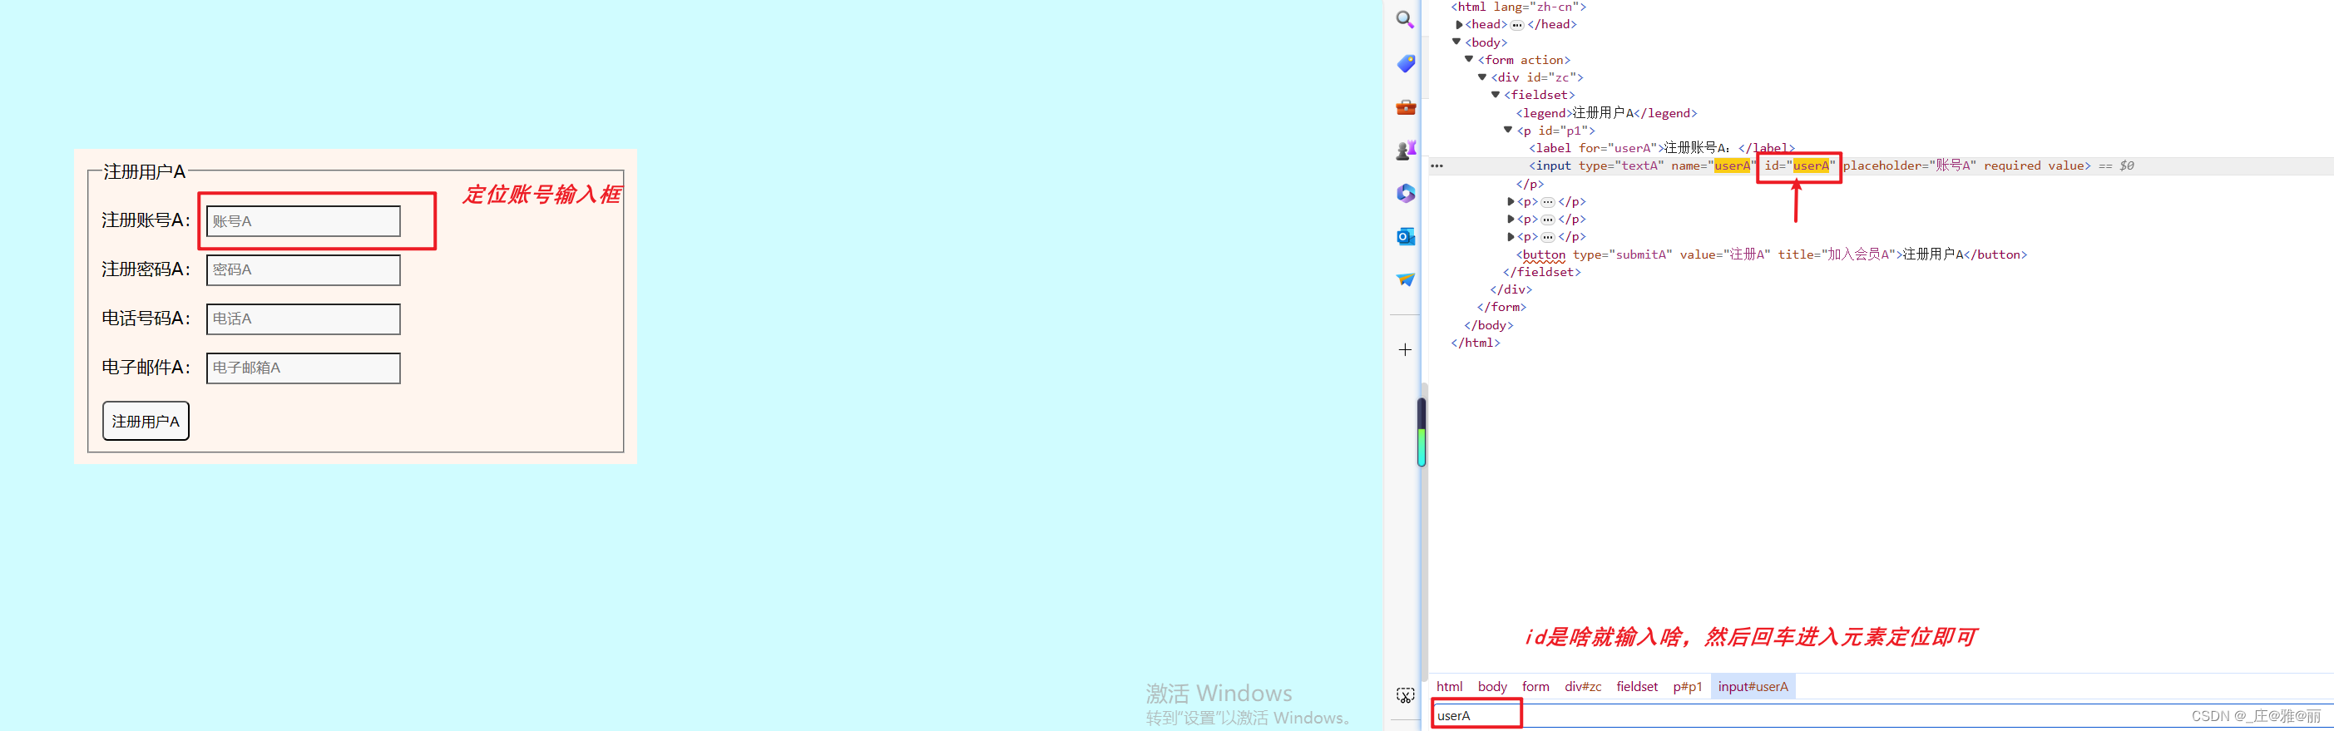Viewport: 2334px width, 731px height.
Task: Collapse the p id="p1" node
Action: 1509,130
